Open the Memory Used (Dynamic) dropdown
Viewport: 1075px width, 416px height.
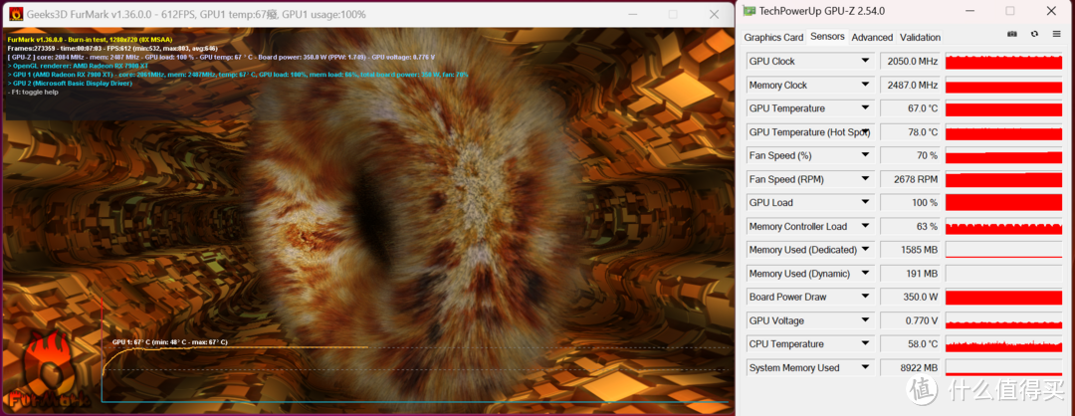865,274
